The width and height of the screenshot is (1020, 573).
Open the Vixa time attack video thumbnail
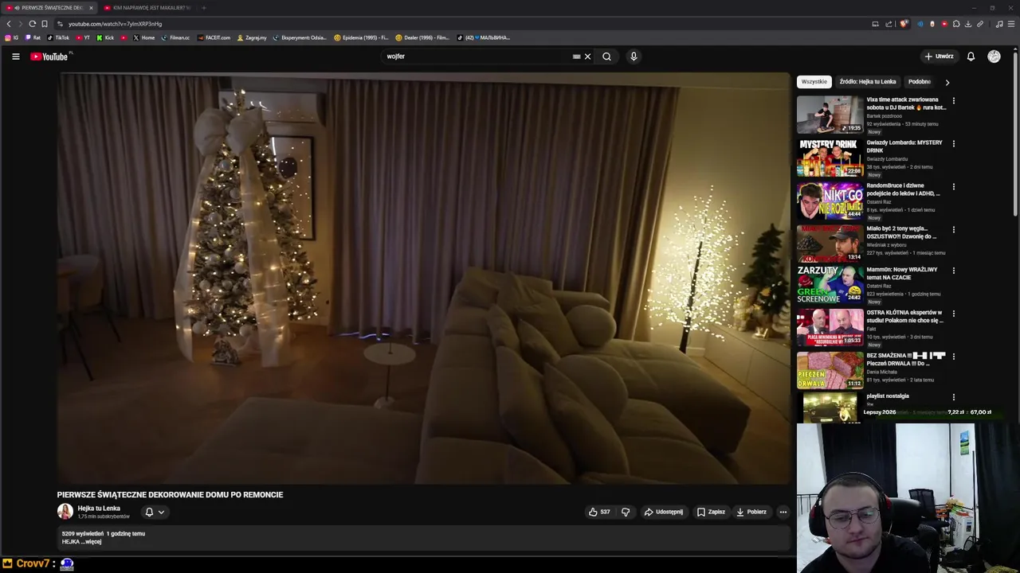(x=830, y=115)
